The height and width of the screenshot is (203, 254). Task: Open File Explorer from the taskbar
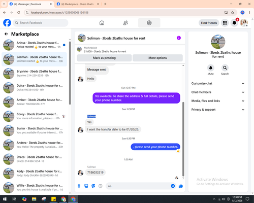tap(34, 199)
